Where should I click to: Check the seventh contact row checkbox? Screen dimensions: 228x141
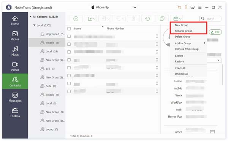(x=69, y=83)
